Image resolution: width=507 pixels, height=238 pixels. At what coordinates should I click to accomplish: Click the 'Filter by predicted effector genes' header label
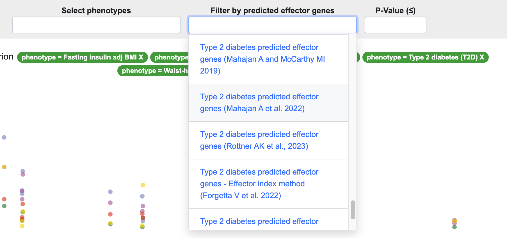[272, 10]
